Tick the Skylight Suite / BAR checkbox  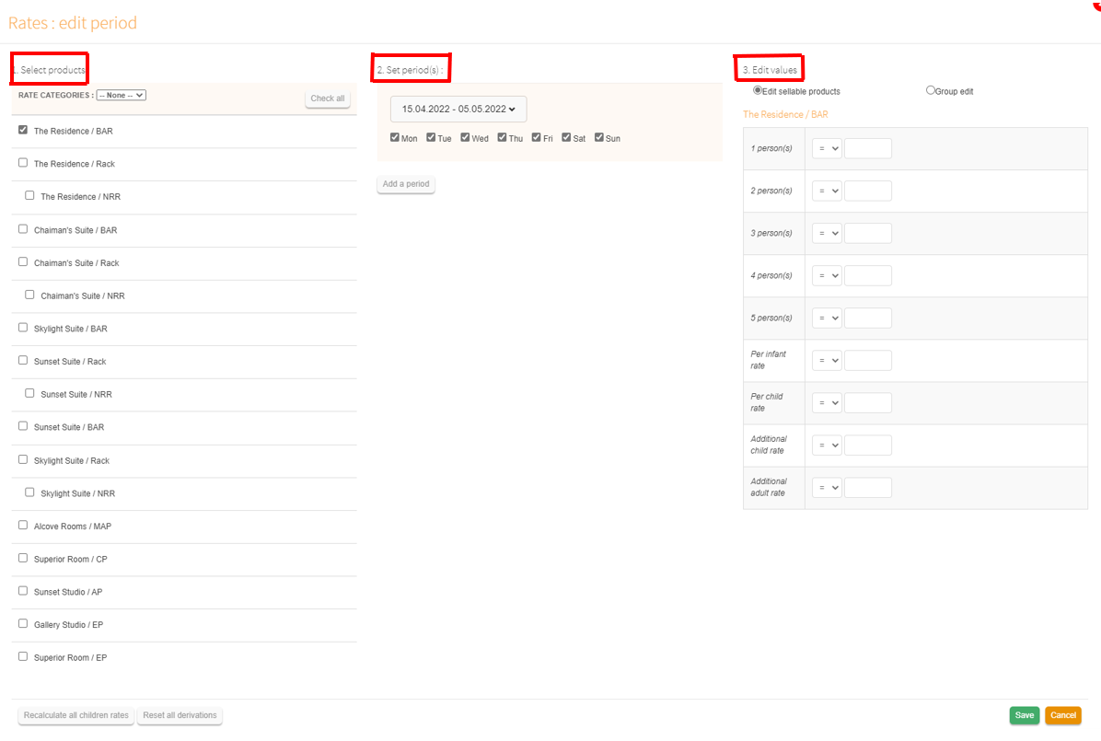[x=23, y=328]
